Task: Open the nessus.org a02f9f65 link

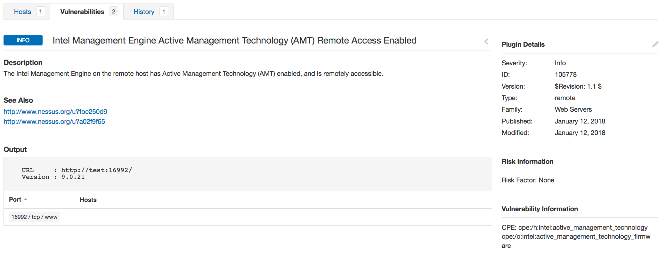Action: click(54, 122)
